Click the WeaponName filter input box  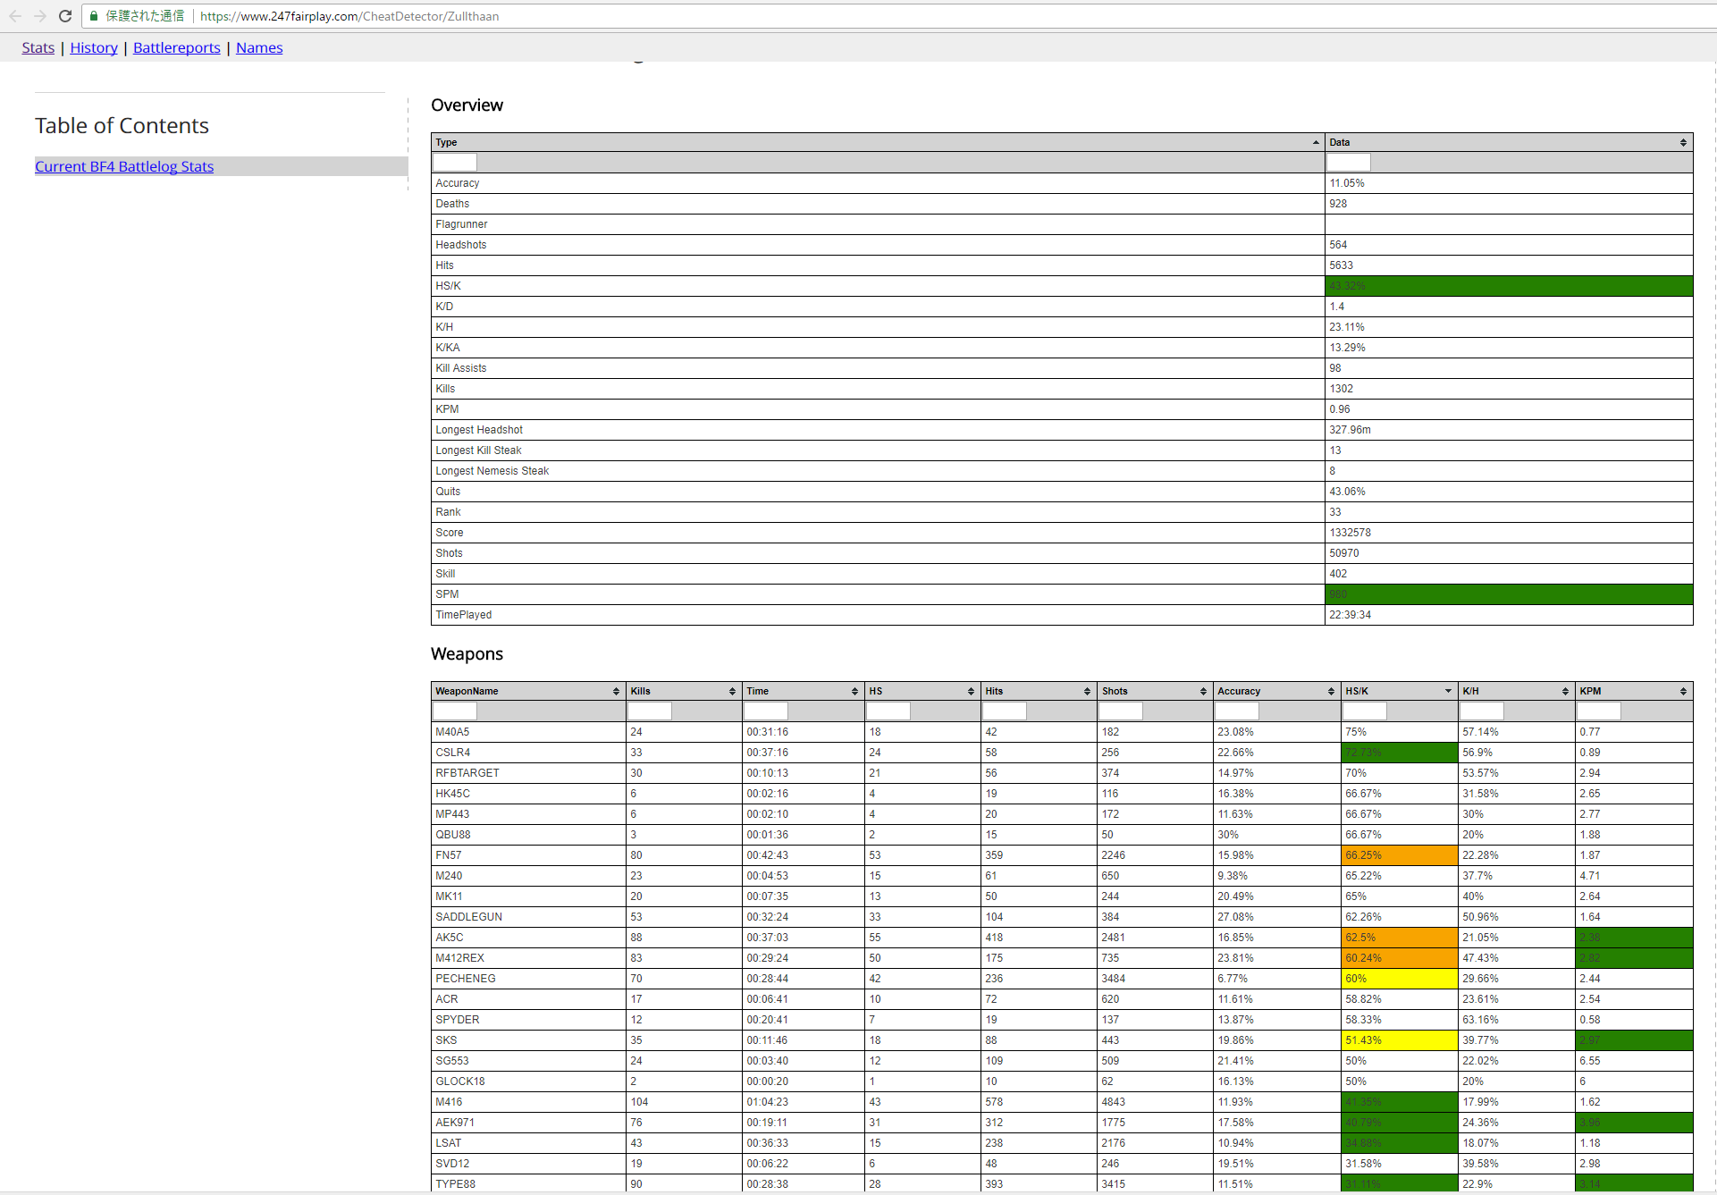(455, 711)
